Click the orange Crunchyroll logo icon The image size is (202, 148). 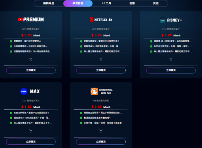pos(94,92)
